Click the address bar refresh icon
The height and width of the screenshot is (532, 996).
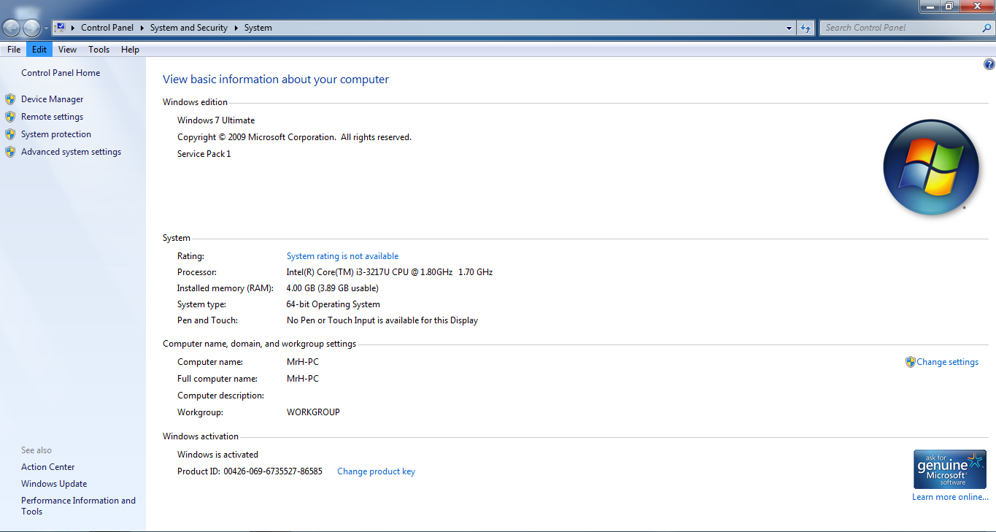click(806, 28)
